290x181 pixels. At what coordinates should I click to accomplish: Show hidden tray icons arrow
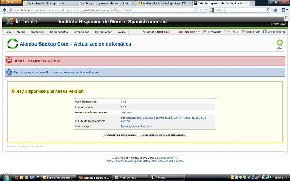click(x=228, y=178)
